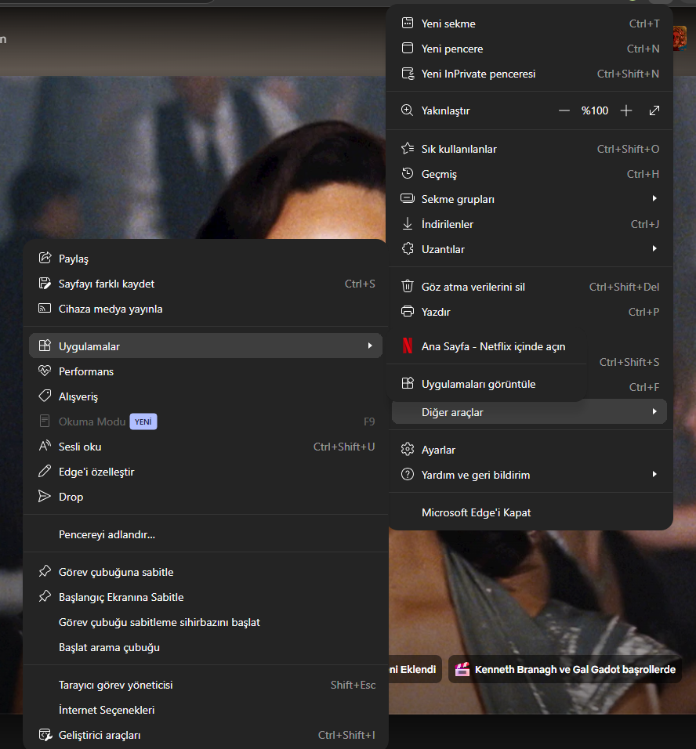Image resolution: width=696 pixels, height=749 pixels.
Task: Select Yeni InPrivate penceresi
Action: coord(530,74)
